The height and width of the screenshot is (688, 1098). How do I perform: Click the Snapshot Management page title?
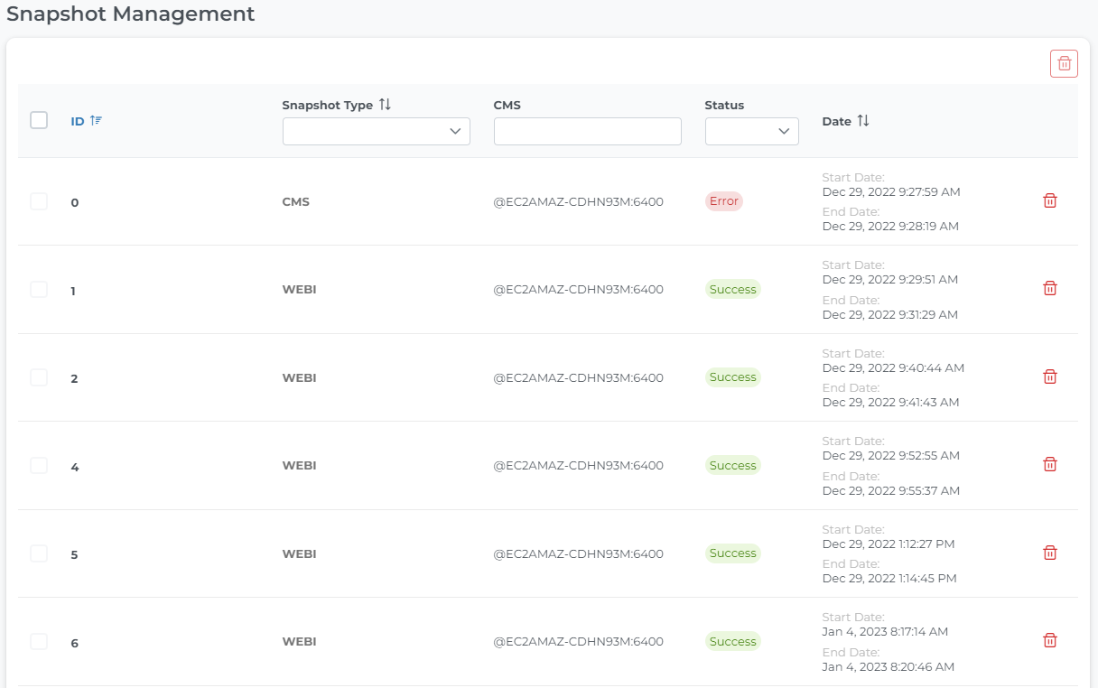tap(130, 14)
